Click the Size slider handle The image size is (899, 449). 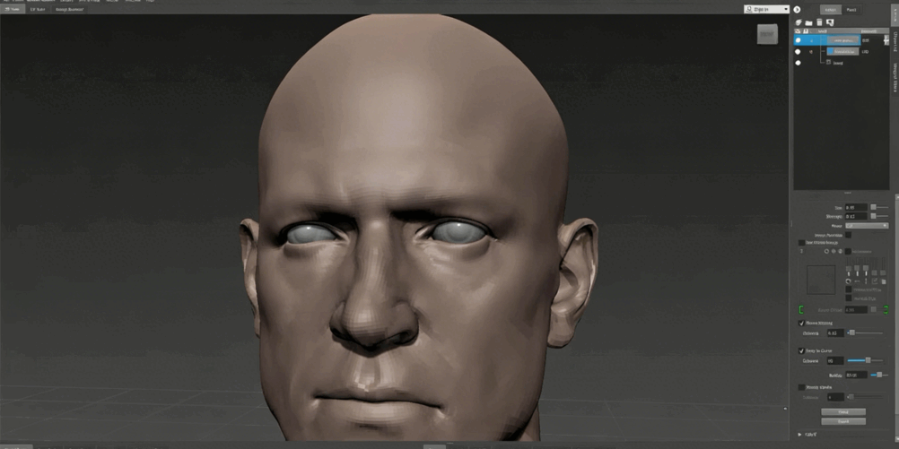873,207
